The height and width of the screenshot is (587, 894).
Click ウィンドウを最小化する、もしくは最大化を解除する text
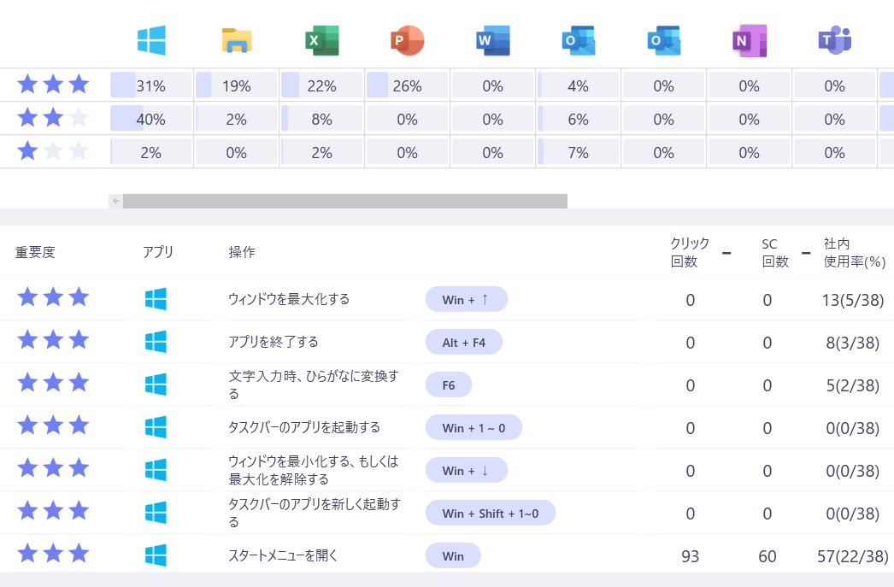pyautogui.click(x=314, y=470)
